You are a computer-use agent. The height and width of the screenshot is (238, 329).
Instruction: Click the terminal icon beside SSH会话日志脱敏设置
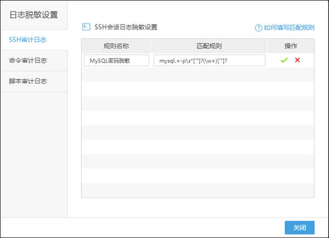(86, 26)
